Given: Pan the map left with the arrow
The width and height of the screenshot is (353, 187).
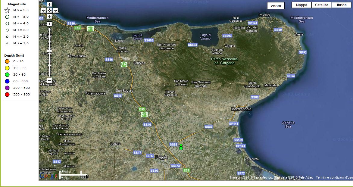Looking at the screenshot, I should [x=43, y=10].
